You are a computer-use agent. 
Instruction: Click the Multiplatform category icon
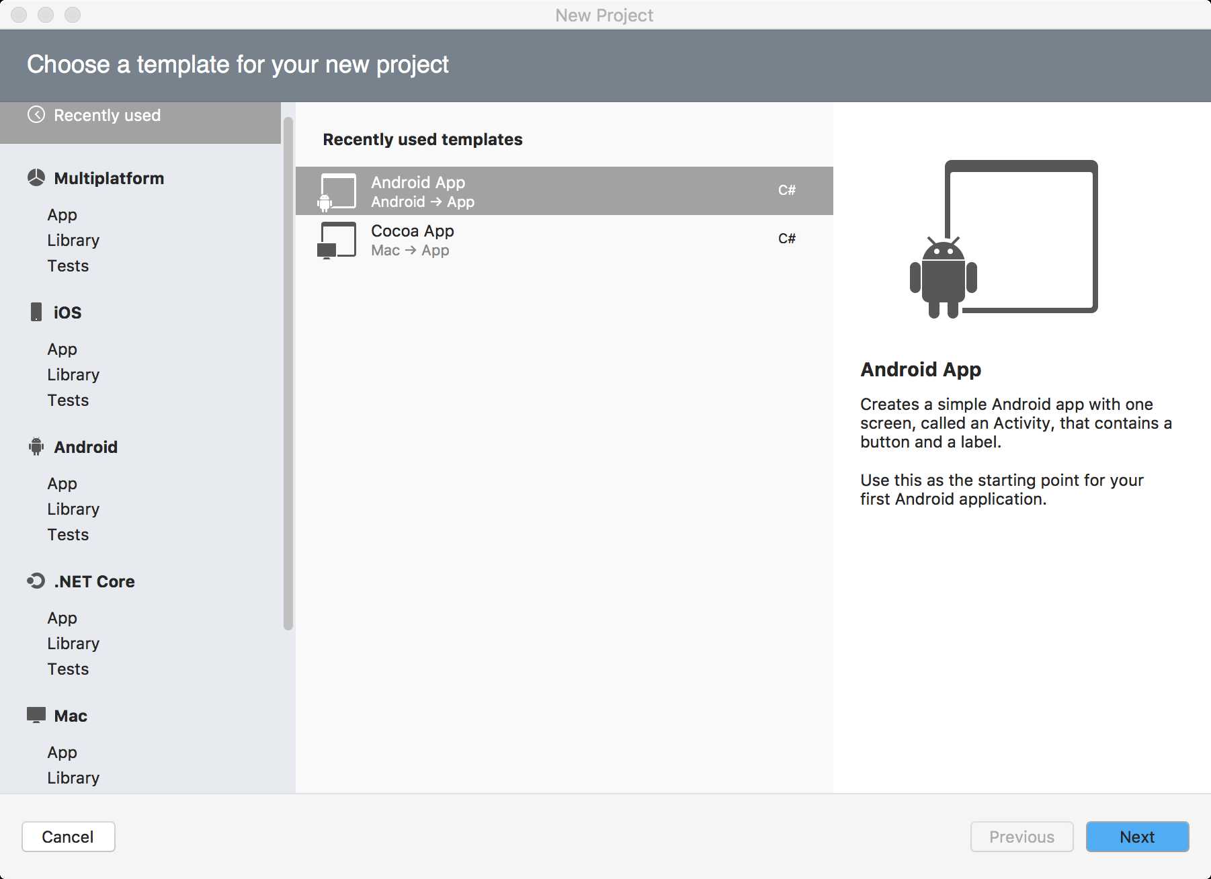pos(36,177)
